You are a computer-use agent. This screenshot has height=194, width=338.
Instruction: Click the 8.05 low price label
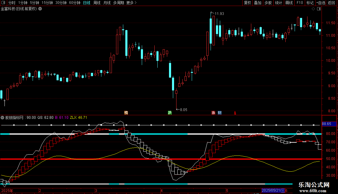point(183,110)
